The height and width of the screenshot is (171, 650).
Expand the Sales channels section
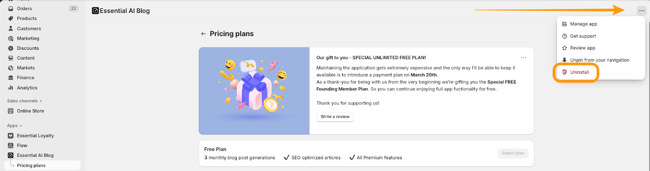tap(41, 101)
